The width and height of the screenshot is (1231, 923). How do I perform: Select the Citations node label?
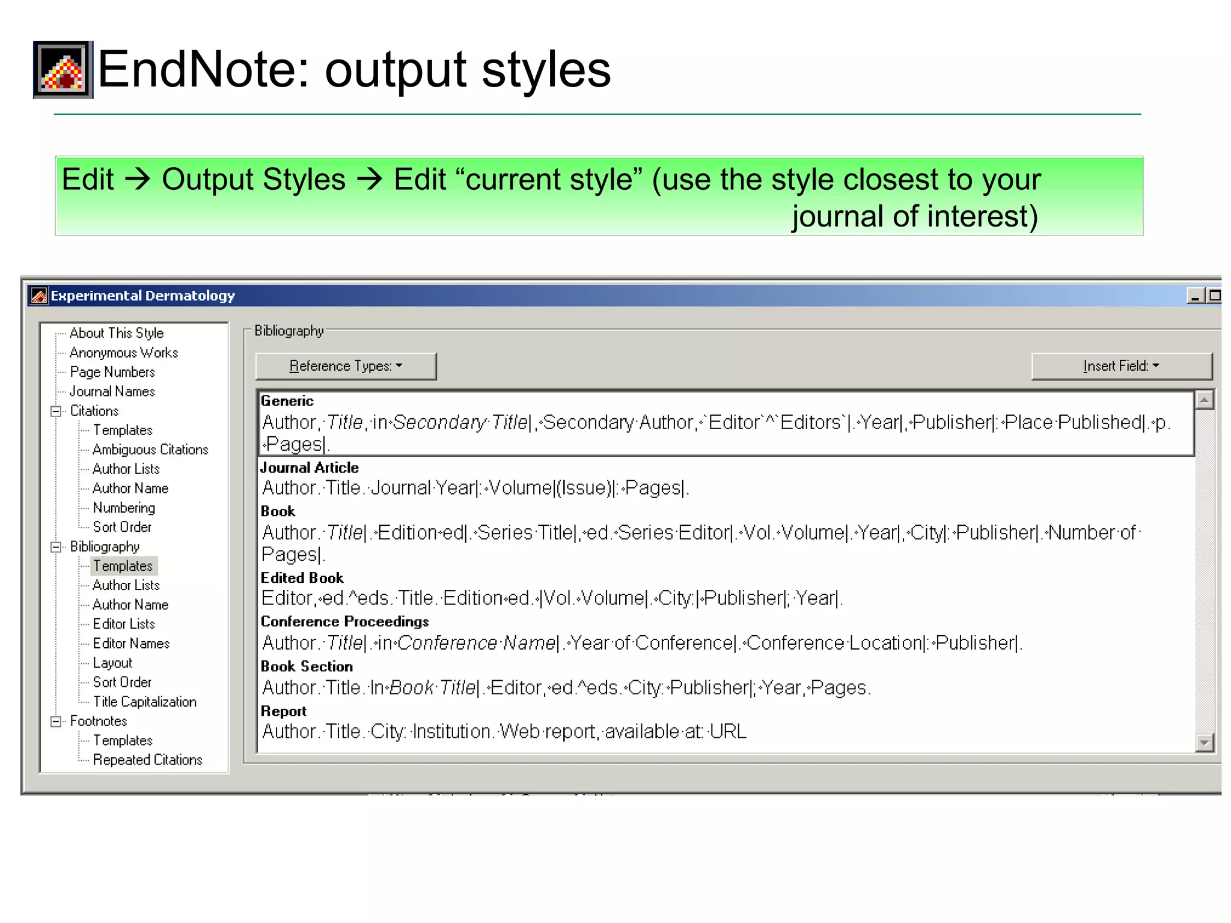pos(94,411)
